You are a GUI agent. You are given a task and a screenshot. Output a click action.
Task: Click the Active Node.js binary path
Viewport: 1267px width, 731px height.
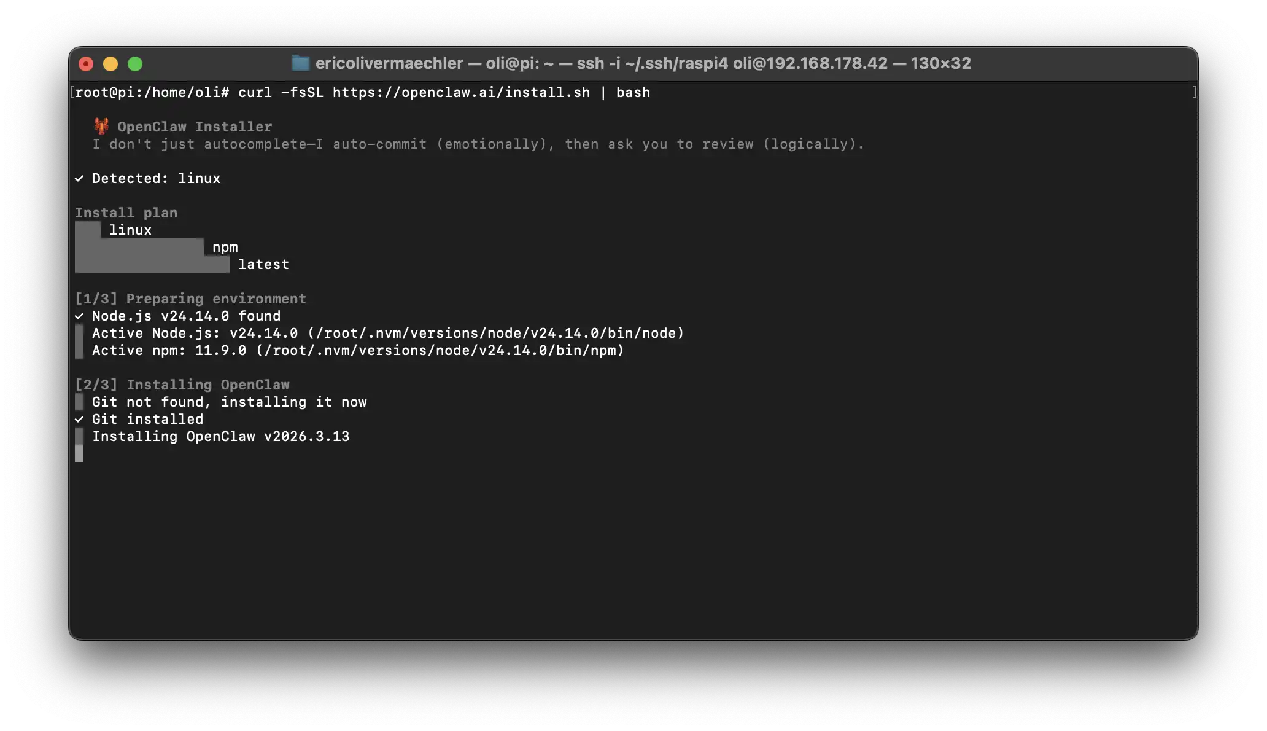[495, 334]
